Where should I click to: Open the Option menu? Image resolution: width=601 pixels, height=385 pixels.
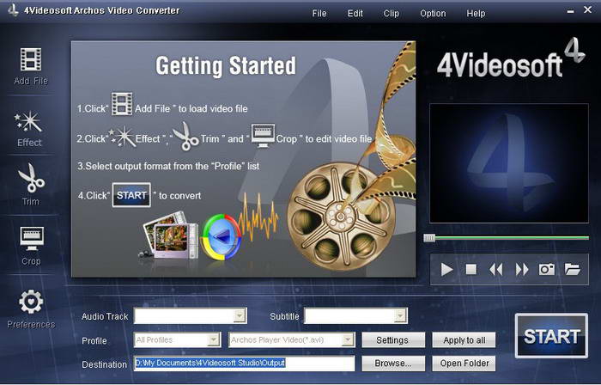433,14
